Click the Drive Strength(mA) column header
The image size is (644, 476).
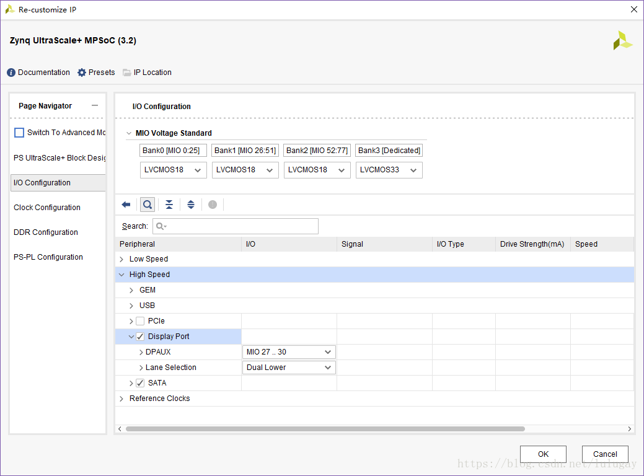[533, 244]
